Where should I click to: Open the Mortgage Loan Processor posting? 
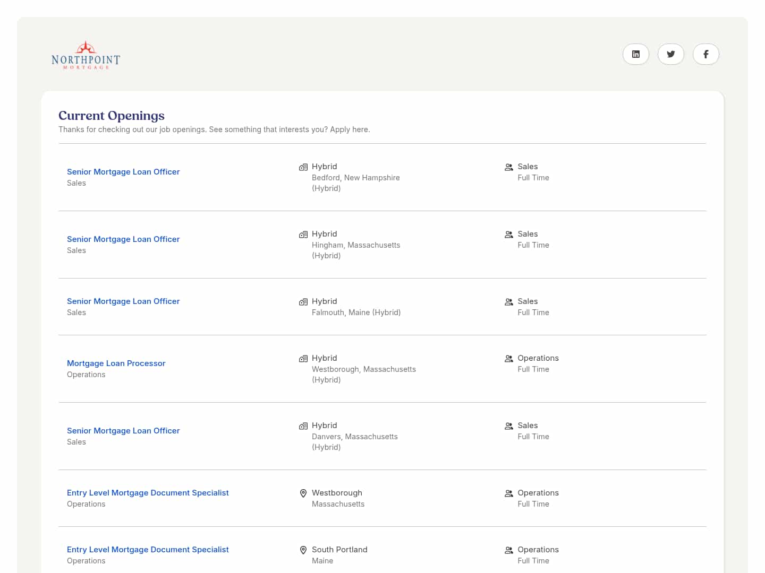[116, 363]
